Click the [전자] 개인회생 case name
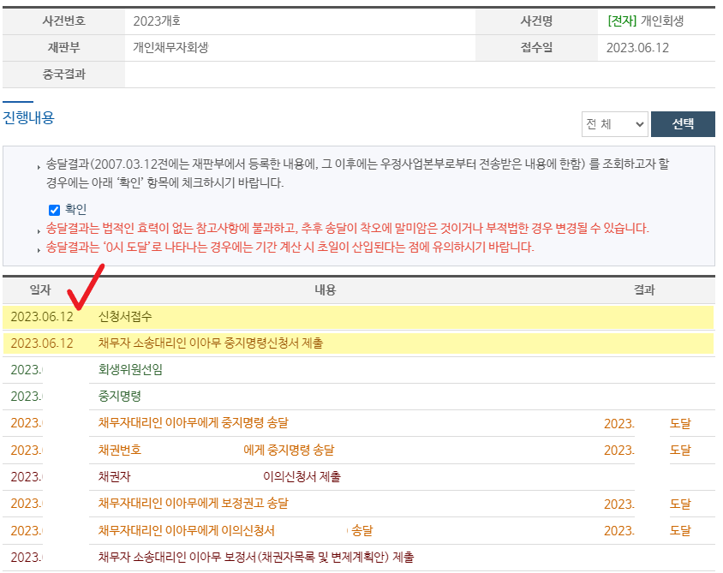 [x=645, y=21]
